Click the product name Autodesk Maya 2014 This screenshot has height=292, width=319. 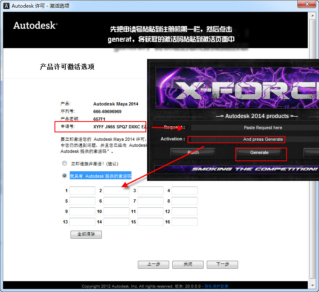coord(115,104)
